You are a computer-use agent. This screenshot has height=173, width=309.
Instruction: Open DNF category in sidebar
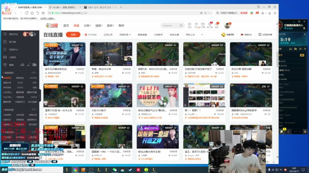pyautogui.click(x=35, y=83)
